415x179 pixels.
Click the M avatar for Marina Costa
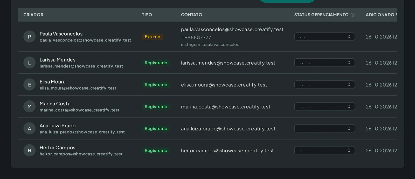tap(30, 107)
